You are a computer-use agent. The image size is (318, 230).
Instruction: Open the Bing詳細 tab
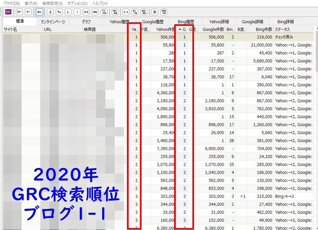tap(285, 22)
